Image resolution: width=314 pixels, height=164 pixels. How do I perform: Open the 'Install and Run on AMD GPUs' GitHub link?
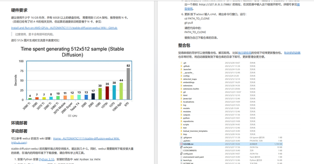64,28
